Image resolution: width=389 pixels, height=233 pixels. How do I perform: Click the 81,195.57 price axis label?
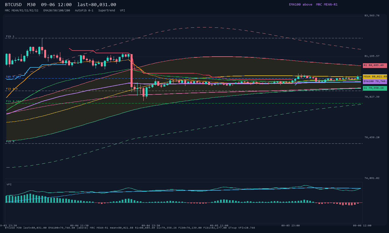coord(372,56)
